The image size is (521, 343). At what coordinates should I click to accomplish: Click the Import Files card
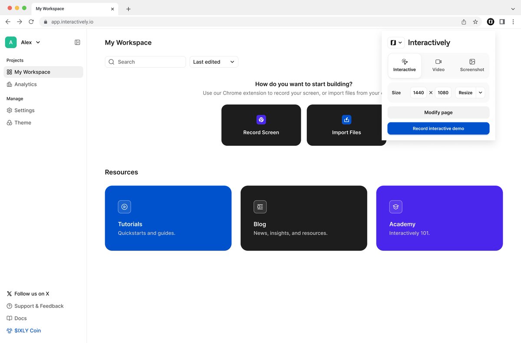[346, 125]
